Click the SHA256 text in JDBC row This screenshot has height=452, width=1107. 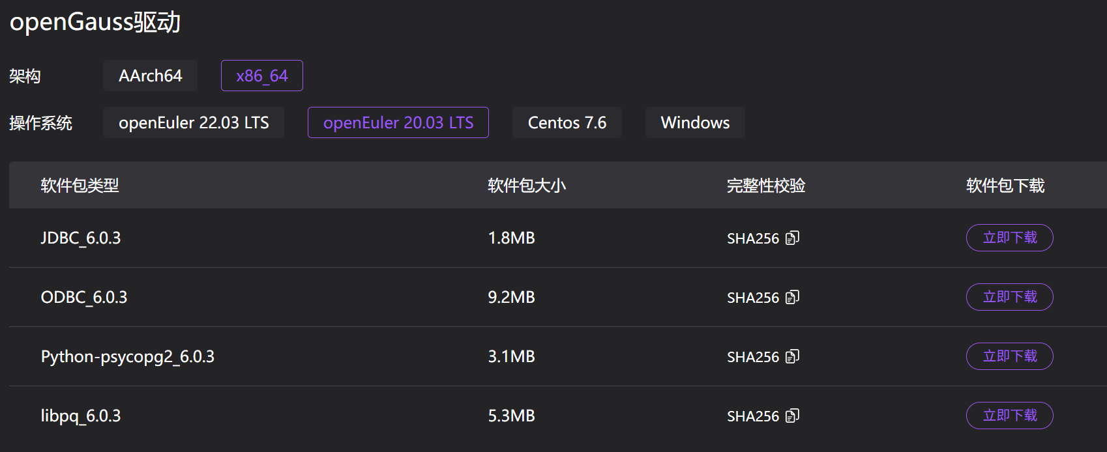[753, 238]
